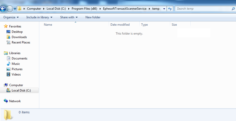Select Local Disk (C:) in breadcrumb
Viewport: 236px width, 121px height.
pyautogui.click(x=56, y=9)
